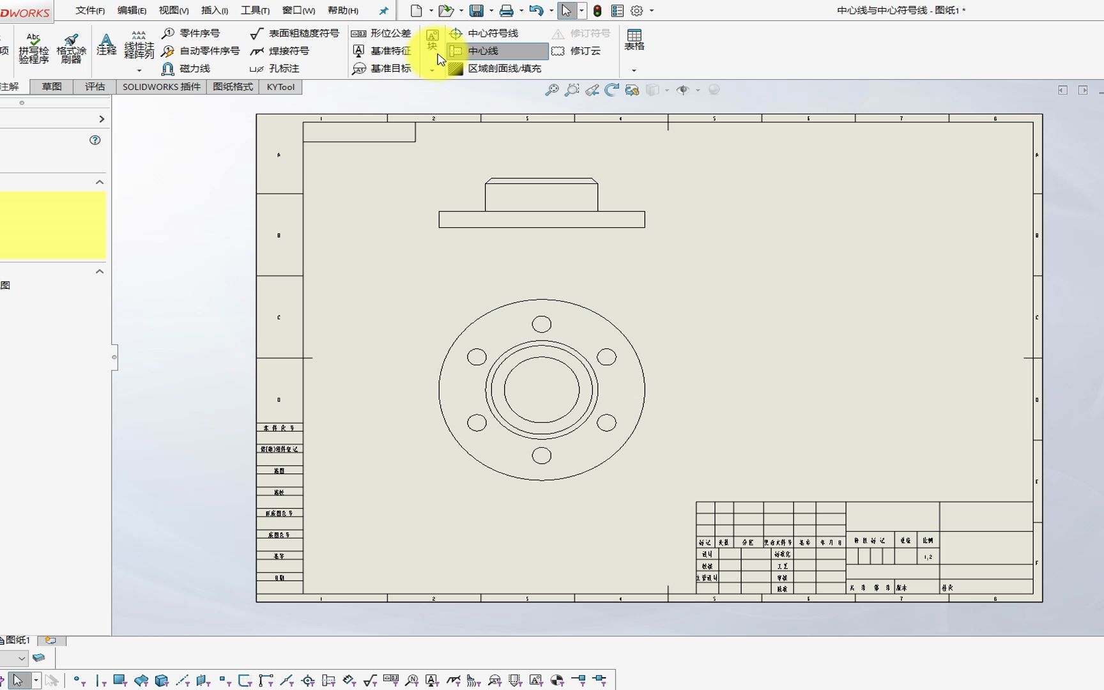1104x690 pixels.
Task: Toggle the Select cursor tool in top toolbar
Action: pos(567,10)
